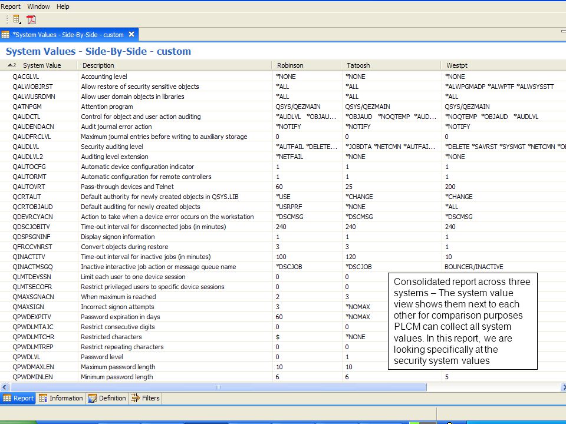
Task: Select the QACGLVL row
Action: tap(283, 77)
